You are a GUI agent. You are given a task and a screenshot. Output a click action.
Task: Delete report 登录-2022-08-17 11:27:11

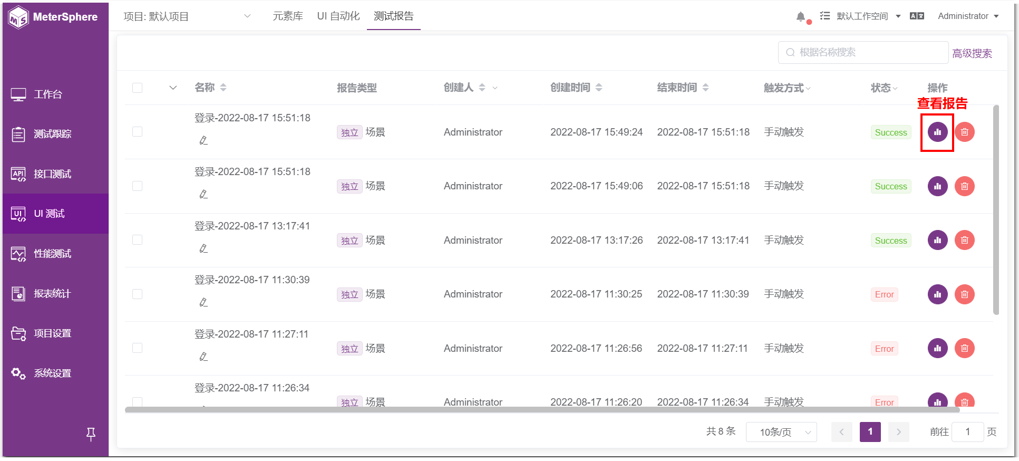[x=964, y=348]
